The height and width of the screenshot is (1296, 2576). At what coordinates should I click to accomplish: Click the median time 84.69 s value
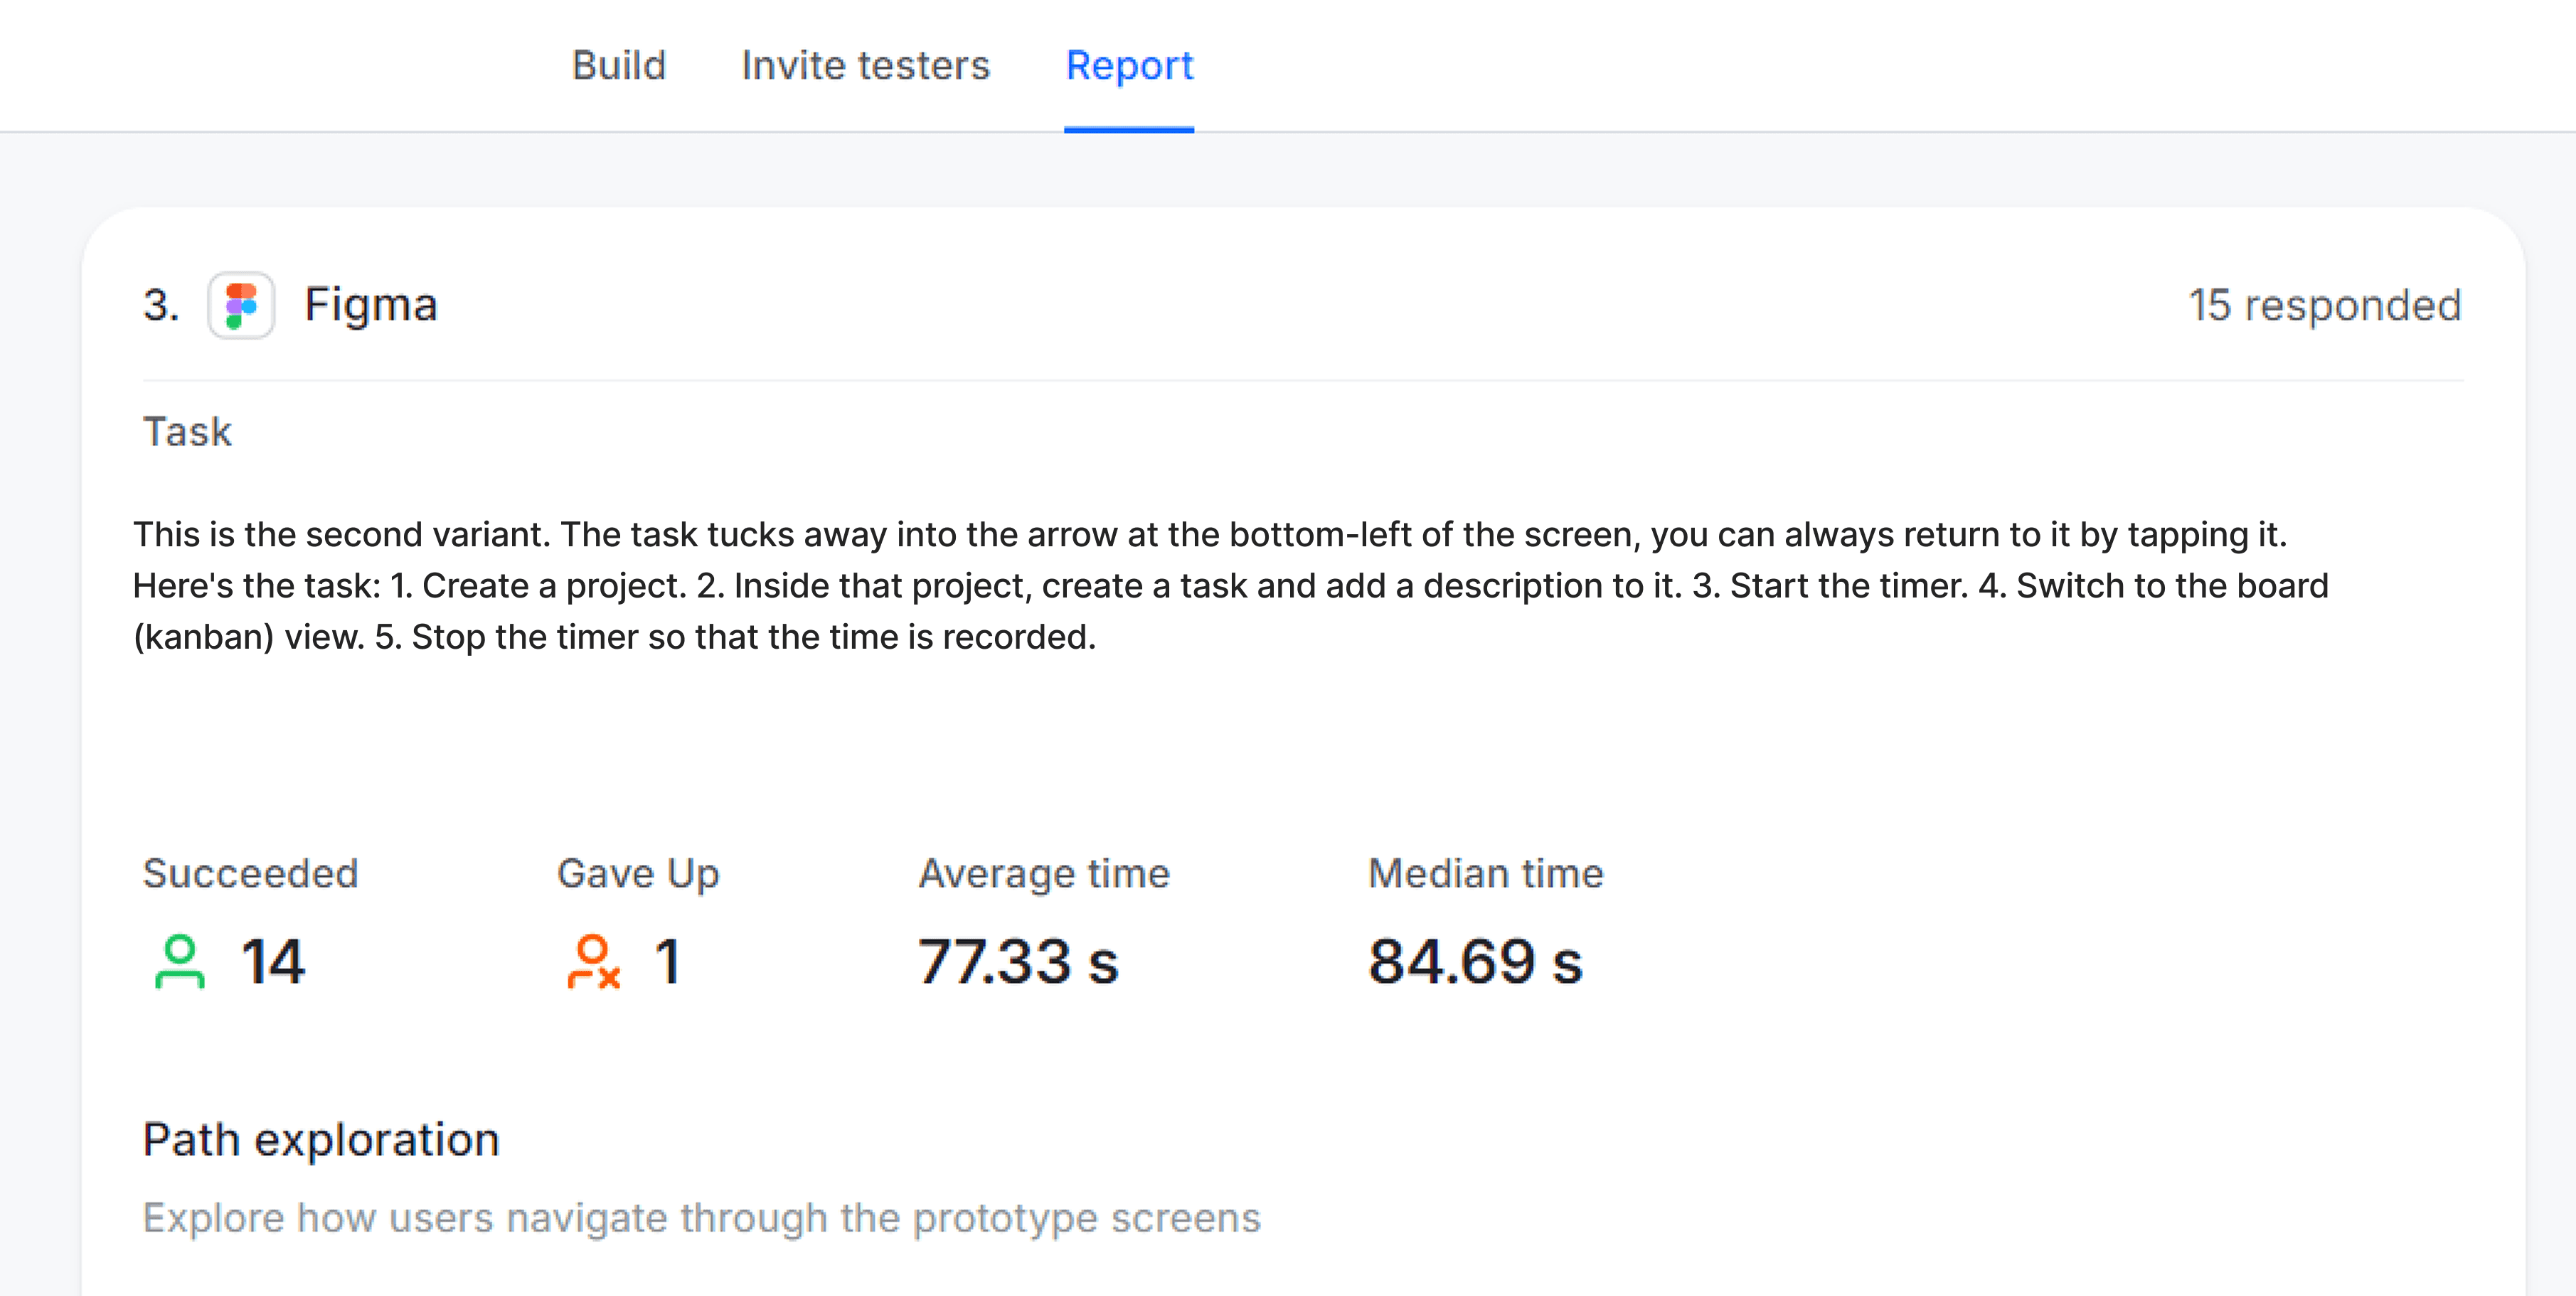[1475, 962]
